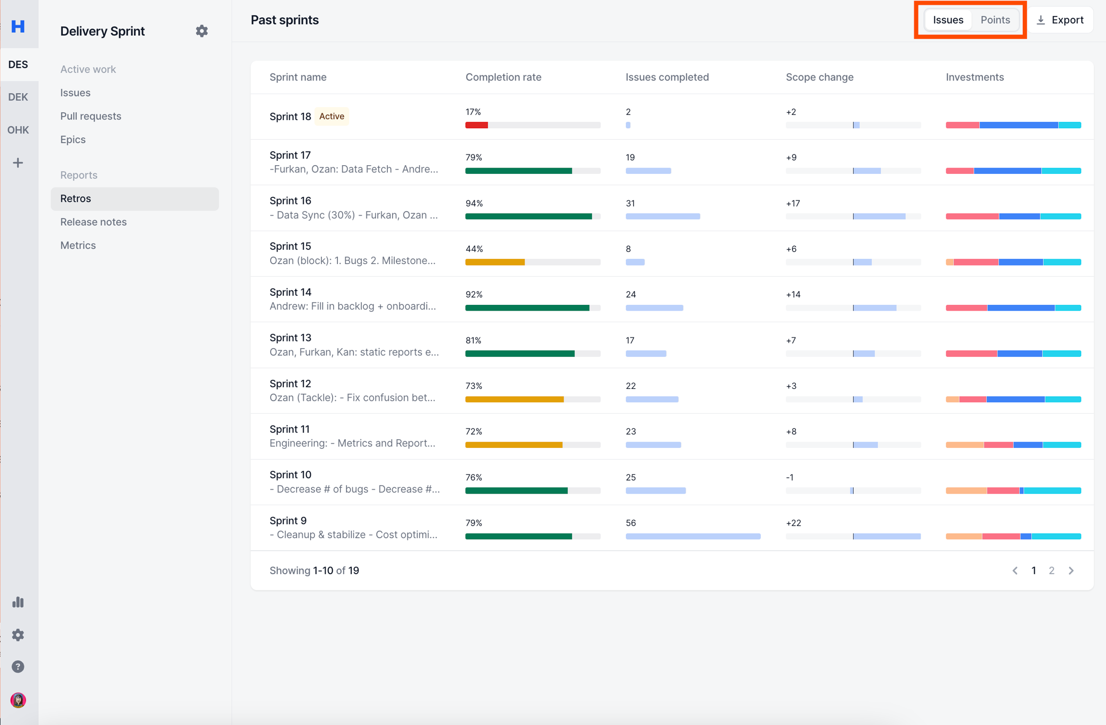Screen dimensions: 1106x725
Task: Click Sprint 16 green completion rate bar
Action: [x=528, y=217]
